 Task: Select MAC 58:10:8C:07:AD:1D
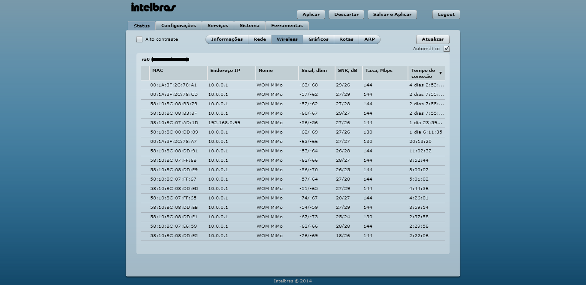[174, 123]
